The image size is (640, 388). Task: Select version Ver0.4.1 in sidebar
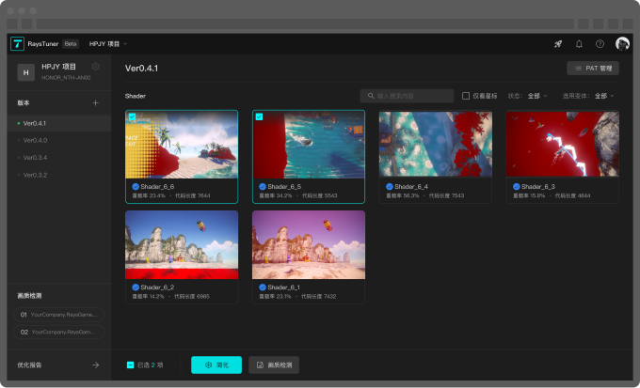pos(58,123)
